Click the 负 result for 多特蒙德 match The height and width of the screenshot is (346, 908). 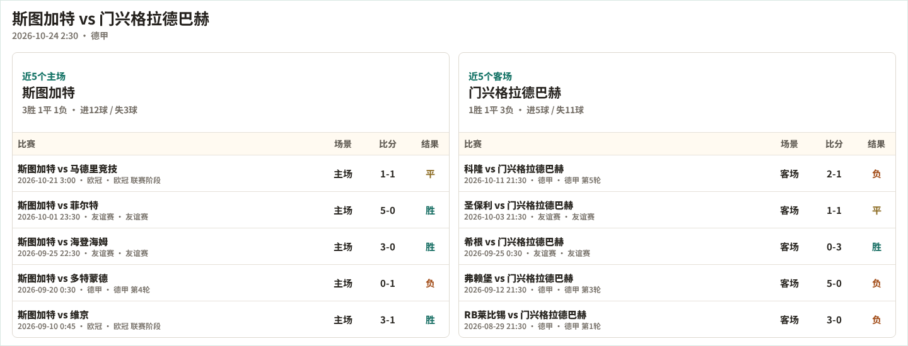pyautogui.click(x=430, y=283)
